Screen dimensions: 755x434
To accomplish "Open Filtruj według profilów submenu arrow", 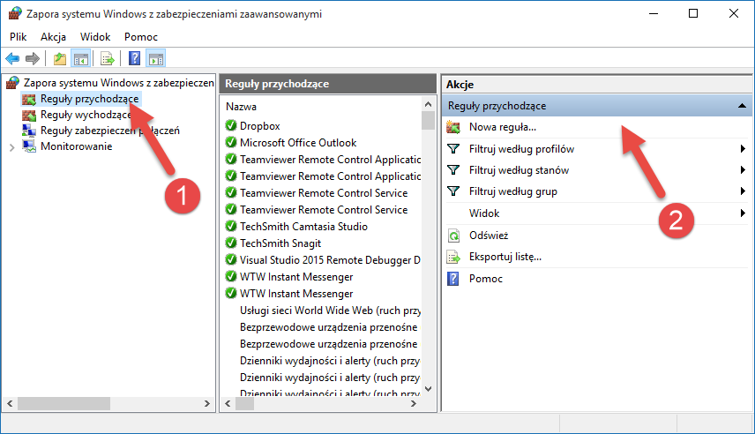I will coord(744,149).
